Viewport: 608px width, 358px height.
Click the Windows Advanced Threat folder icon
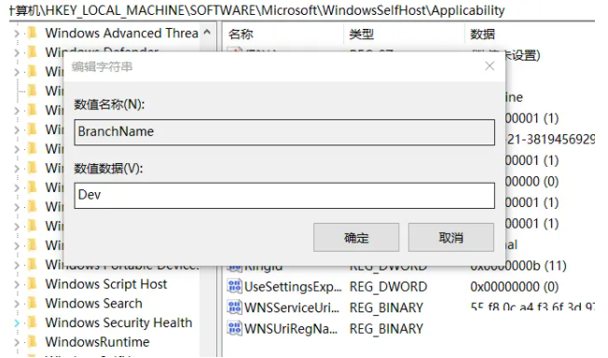point(33,33)
